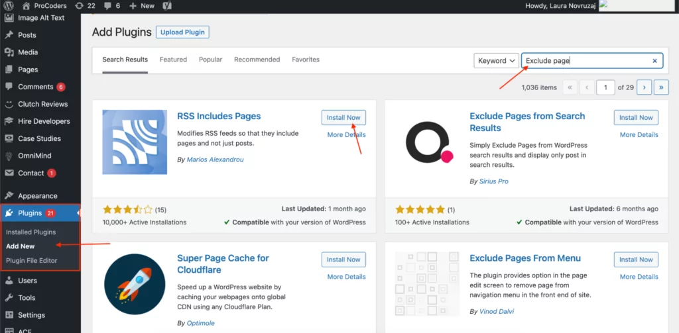Open the Keyword search type dropdown
The width and height of the screenshot is (679, 333).
tap(496, 61)
